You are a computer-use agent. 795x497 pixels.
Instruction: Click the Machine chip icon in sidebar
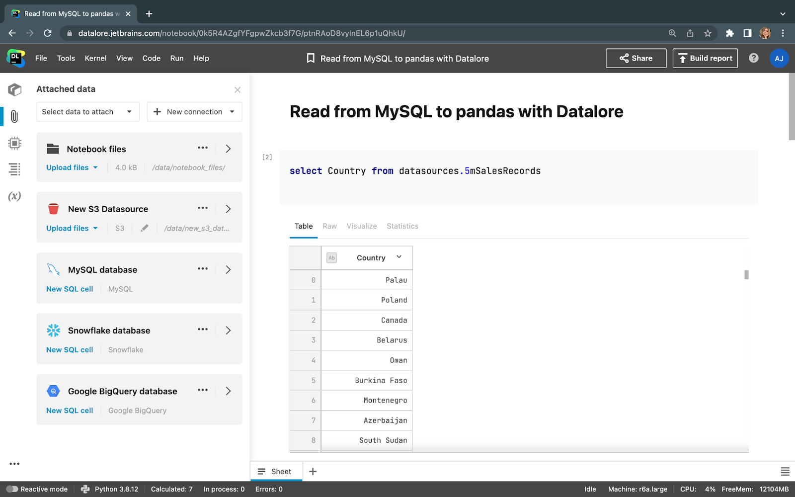click(x=14, y=144)
